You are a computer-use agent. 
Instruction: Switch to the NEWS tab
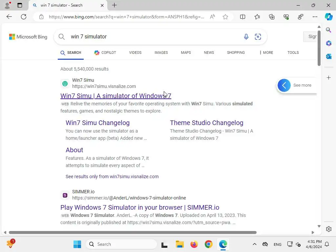point(209,53)
